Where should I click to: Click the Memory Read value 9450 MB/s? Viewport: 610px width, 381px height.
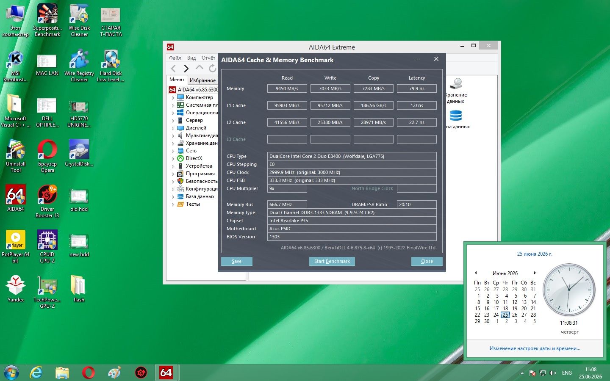287,88
